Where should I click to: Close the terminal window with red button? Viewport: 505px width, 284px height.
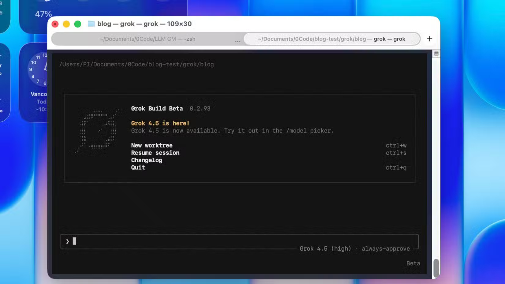[55, 24]
